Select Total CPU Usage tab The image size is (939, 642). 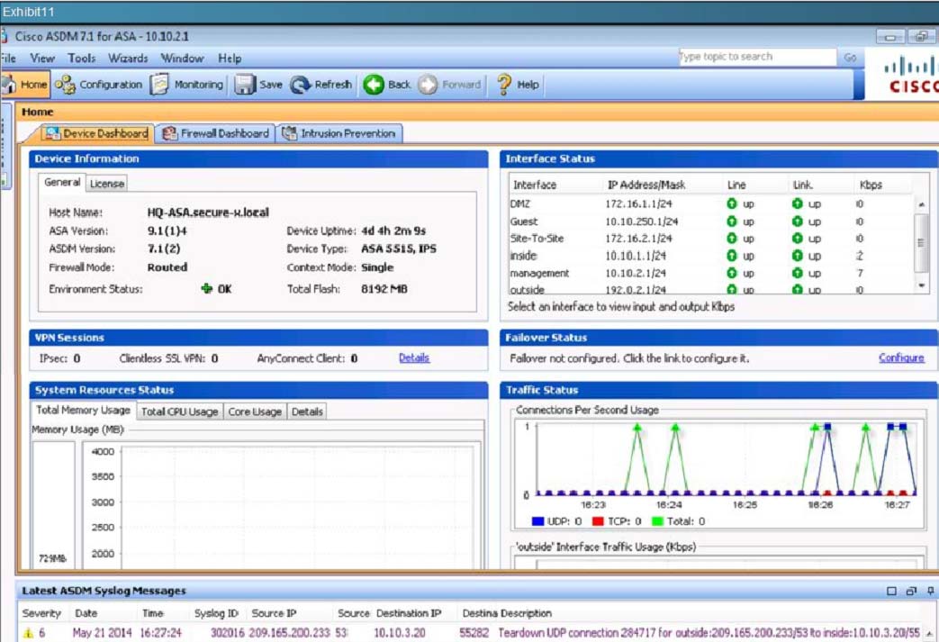tap(179, 411)
